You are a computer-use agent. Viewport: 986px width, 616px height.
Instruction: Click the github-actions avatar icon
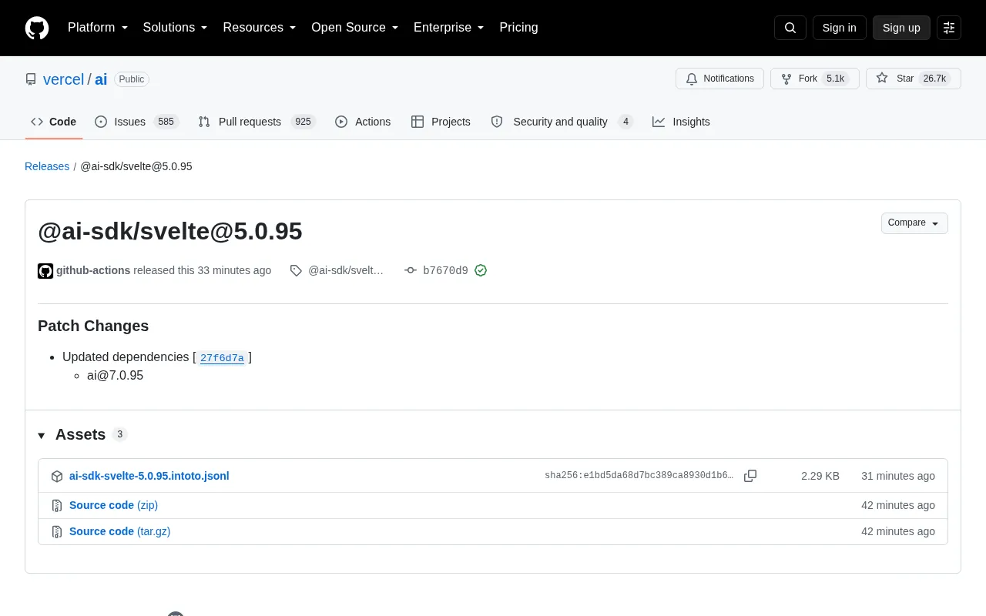point(45,270)
